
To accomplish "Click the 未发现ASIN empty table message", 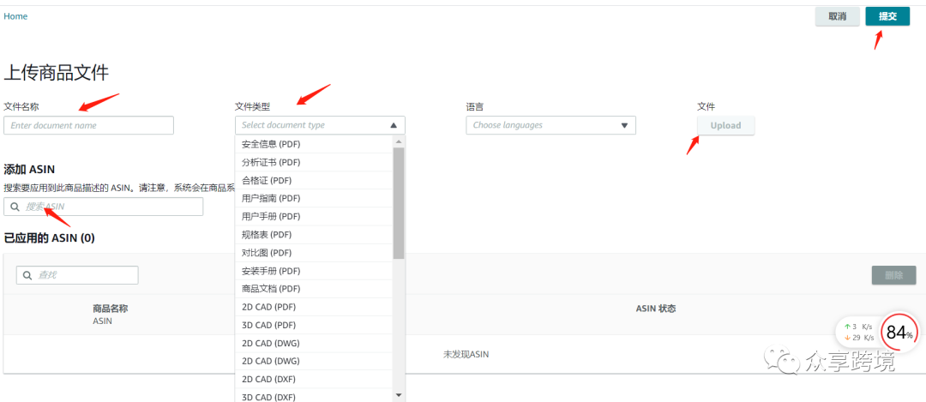I will pyautogui.click(x=466, y=354).
